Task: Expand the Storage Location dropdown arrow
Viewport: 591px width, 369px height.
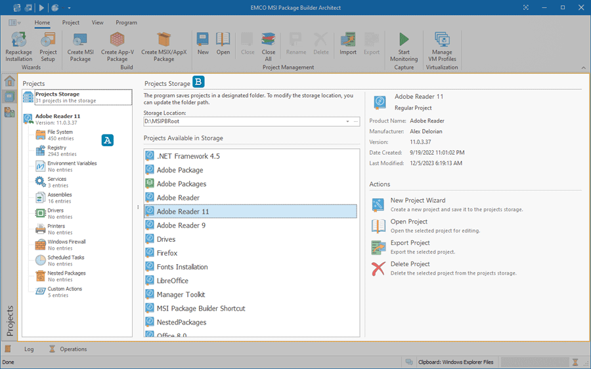Action: 347,121
